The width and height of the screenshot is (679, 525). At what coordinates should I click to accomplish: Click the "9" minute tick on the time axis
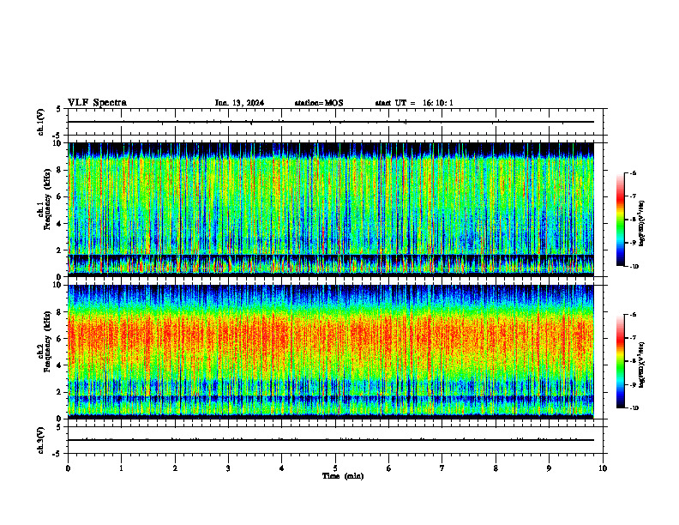549,468
